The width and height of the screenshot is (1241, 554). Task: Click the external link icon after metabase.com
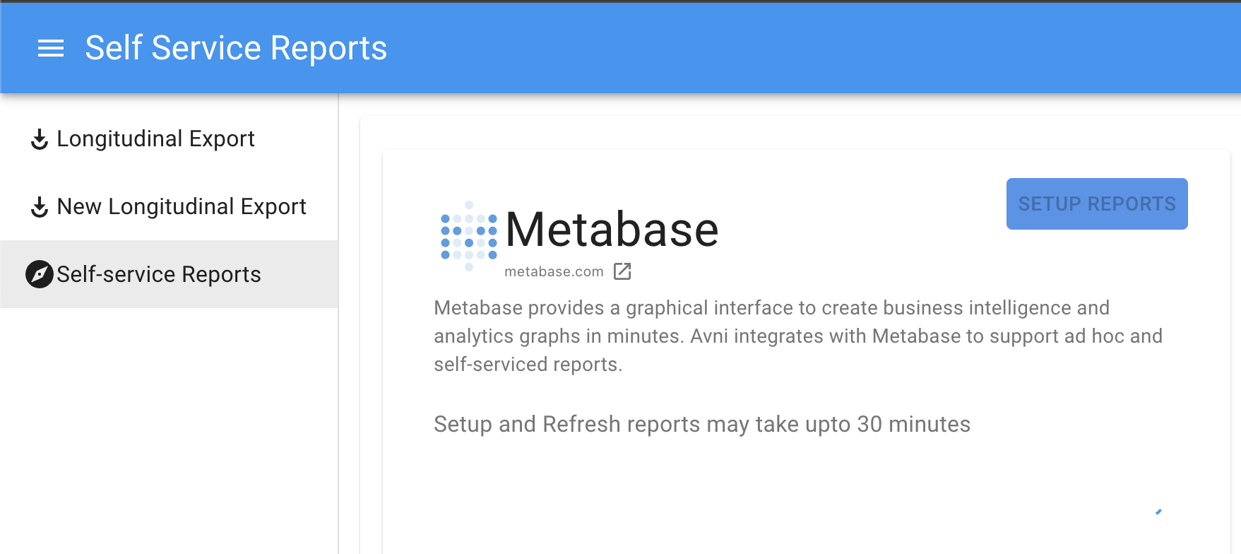point(622,271)
